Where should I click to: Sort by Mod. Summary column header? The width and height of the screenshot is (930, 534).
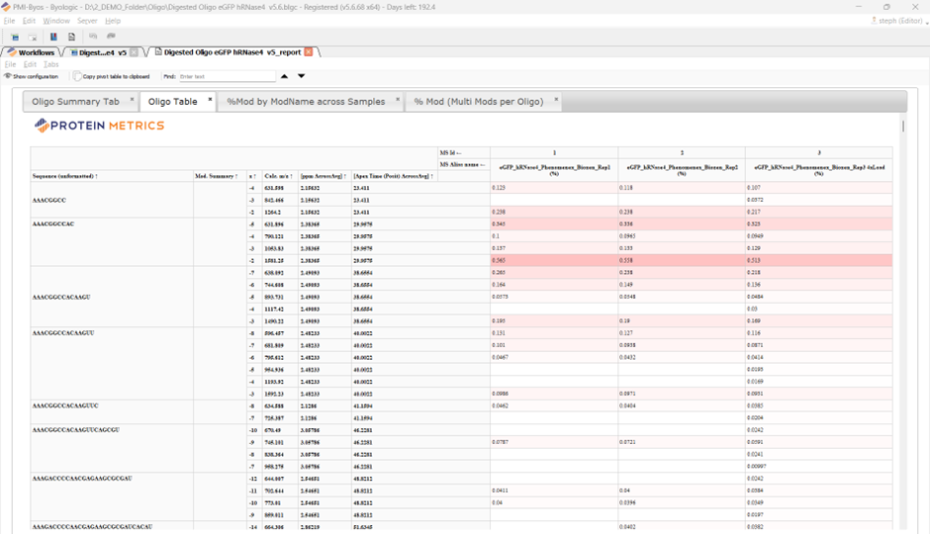pos(217,176)
